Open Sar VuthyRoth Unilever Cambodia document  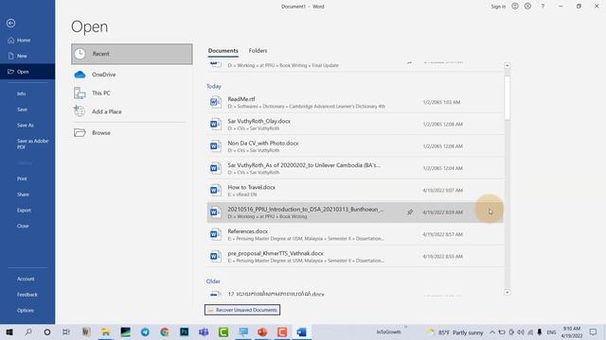tap(355, 168)
